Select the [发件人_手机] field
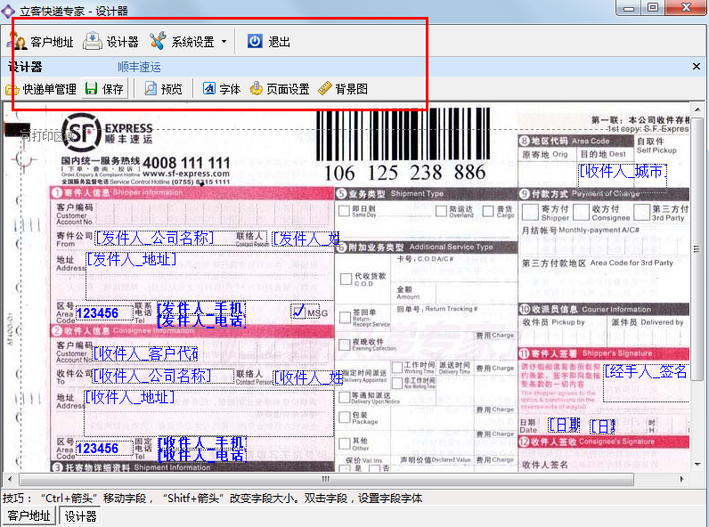709x527 pixels. pos(201,308)
